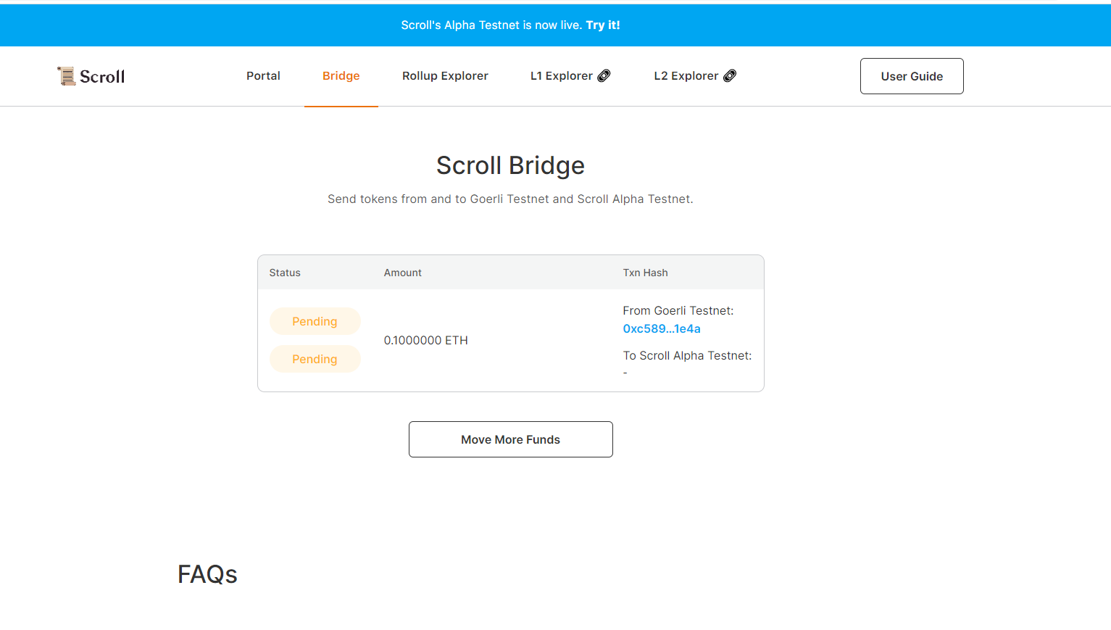Image resolution: width=1111 pixels, height=630 pixels.
Task: Click the L1 Explorer link icon
Action: [x=604, y=75]
